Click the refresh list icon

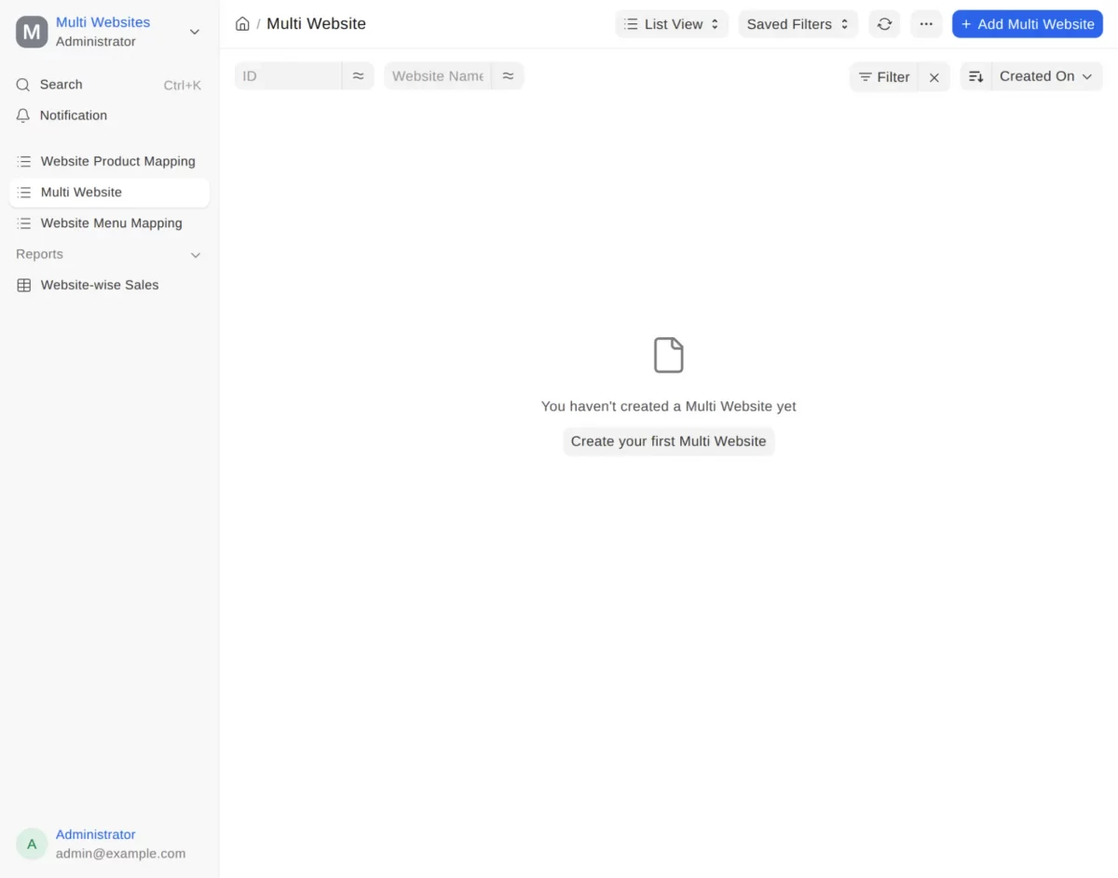(x=884, y=24)
